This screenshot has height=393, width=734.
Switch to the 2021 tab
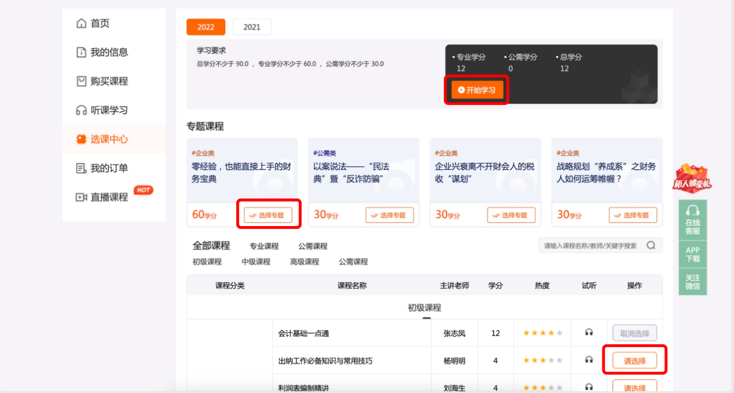(x=251, y=27)
